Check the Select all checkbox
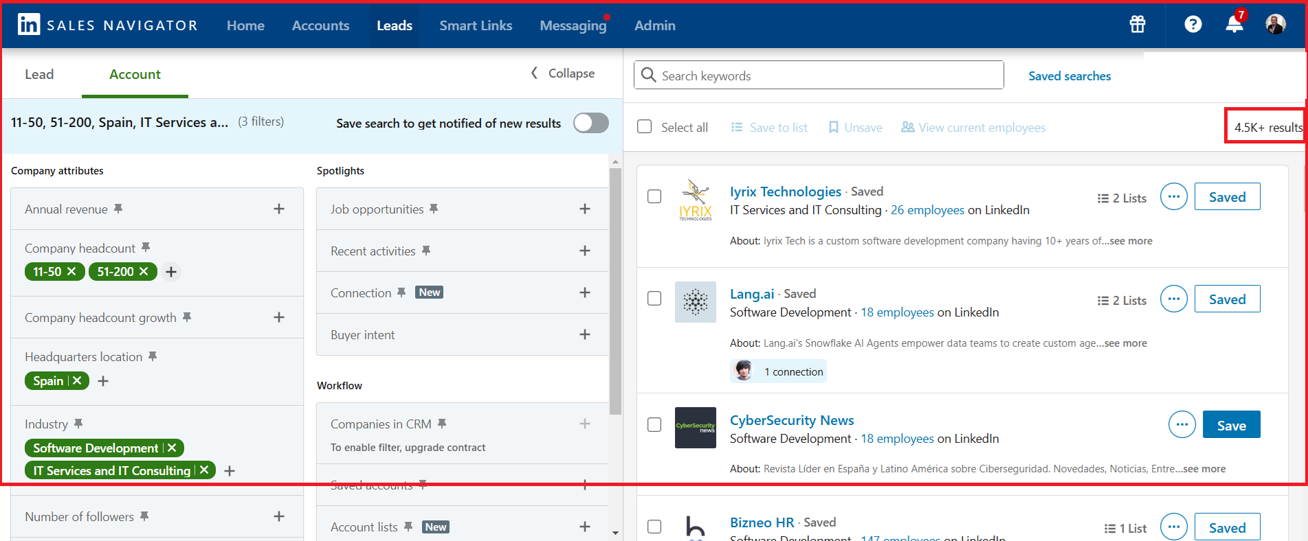 pyautogui.click(x=645, y=127)
